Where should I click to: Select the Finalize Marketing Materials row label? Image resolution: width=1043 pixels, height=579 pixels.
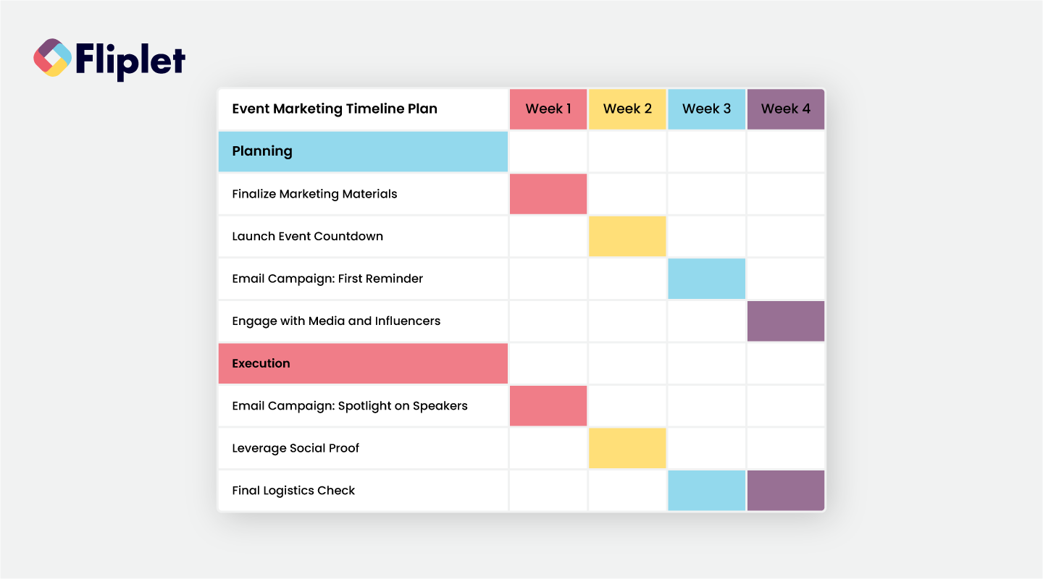[314, 194]
